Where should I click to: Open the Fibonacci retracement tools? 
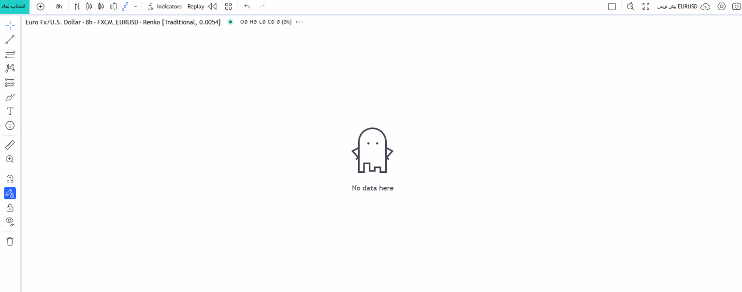(x=10, y=54)
